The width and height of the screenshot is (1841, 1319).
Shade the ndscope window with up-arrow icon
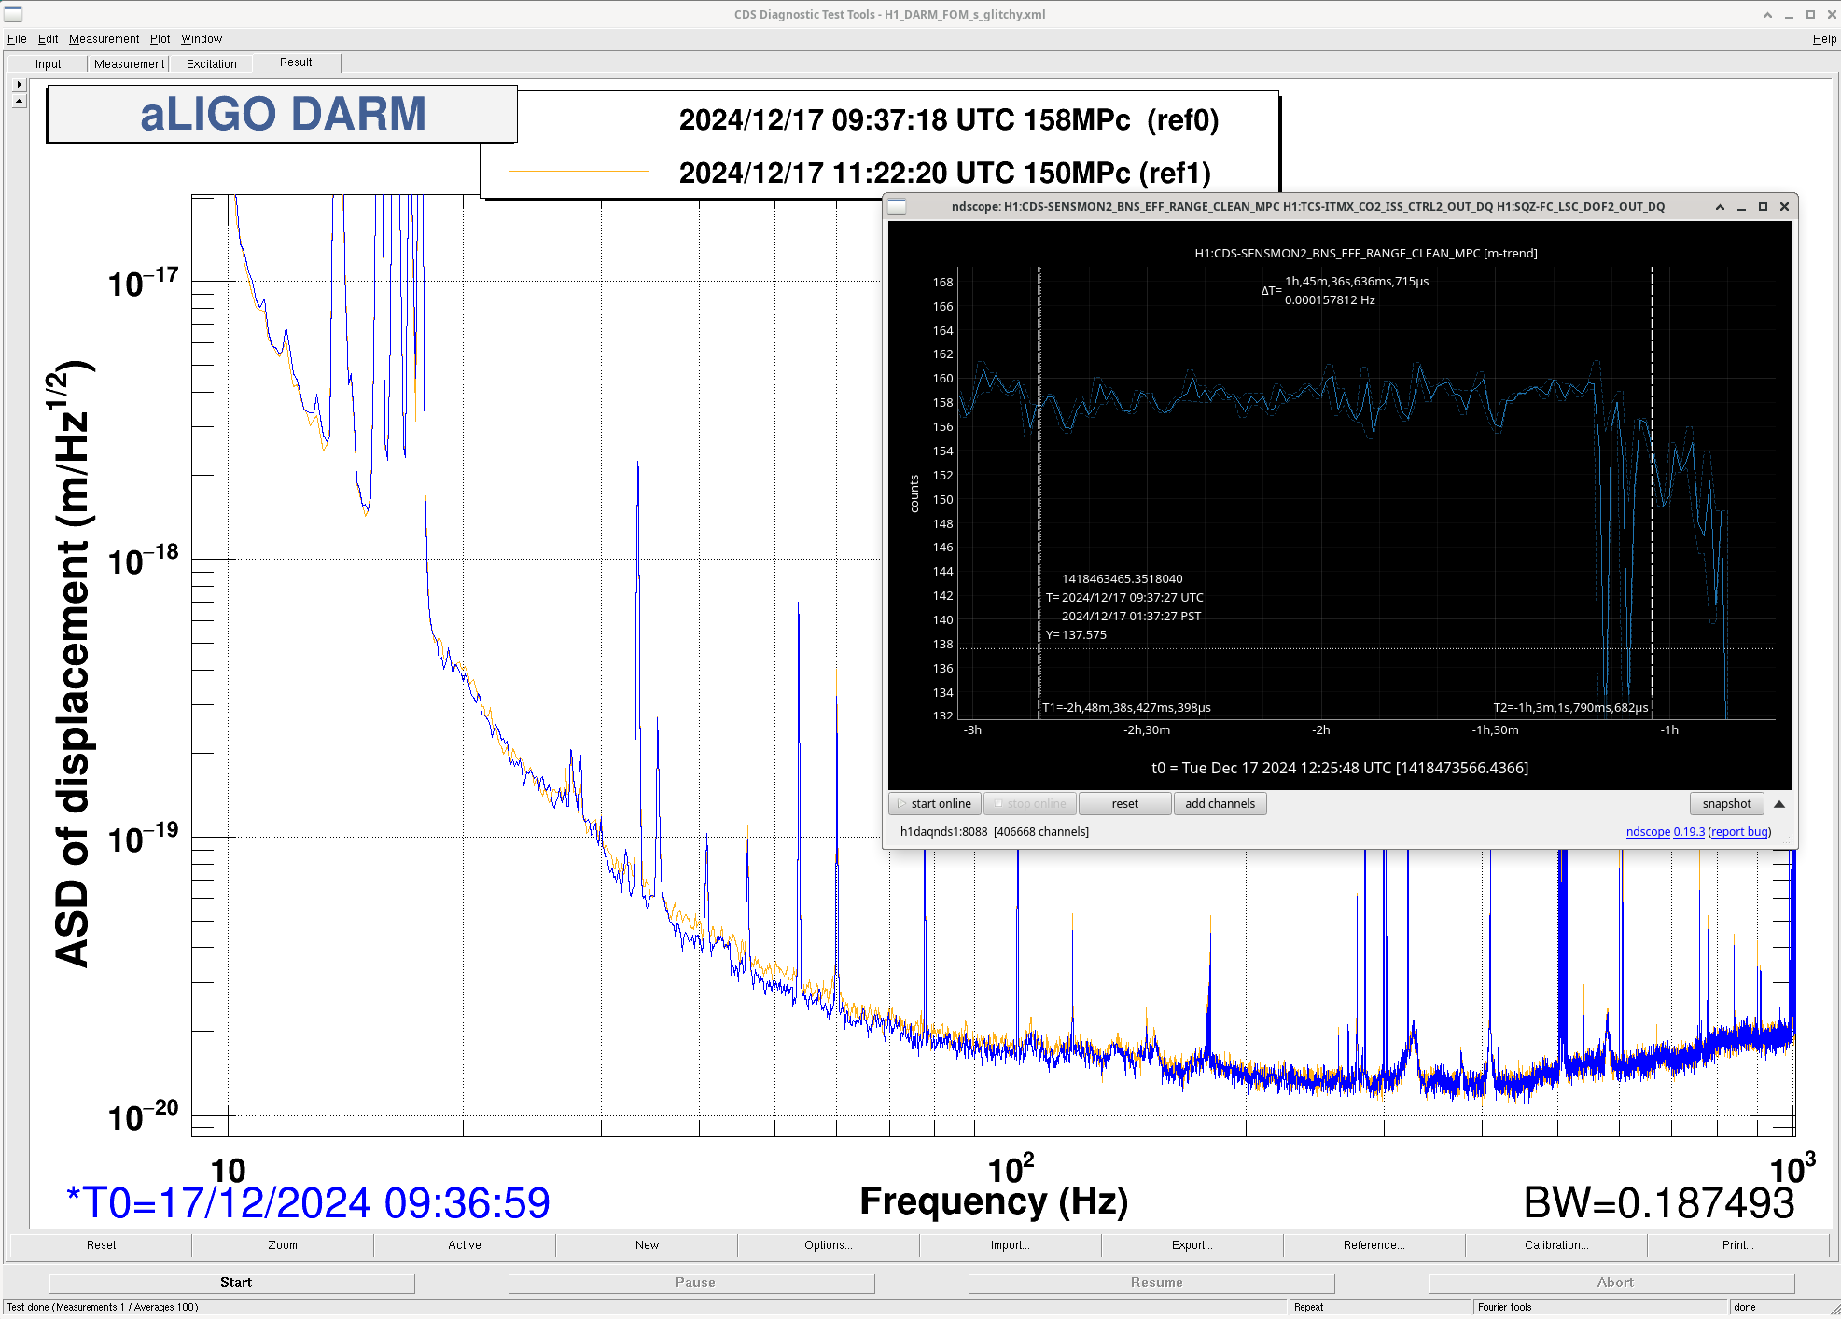pyautogui.click(x=1720, y=207)
